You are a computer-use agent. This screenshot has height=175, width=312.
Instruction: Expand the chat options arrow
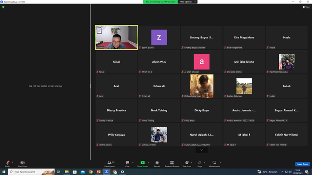point(133,163)
